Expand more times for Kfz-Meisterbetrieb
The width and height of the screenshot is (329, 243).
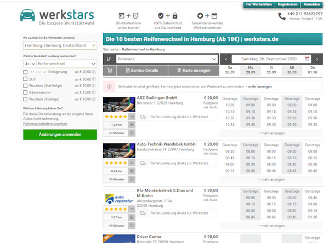pyautogui.click(x=271, y=226)
